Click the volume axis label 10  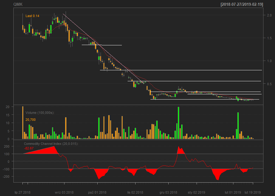(x=7, y=123)
